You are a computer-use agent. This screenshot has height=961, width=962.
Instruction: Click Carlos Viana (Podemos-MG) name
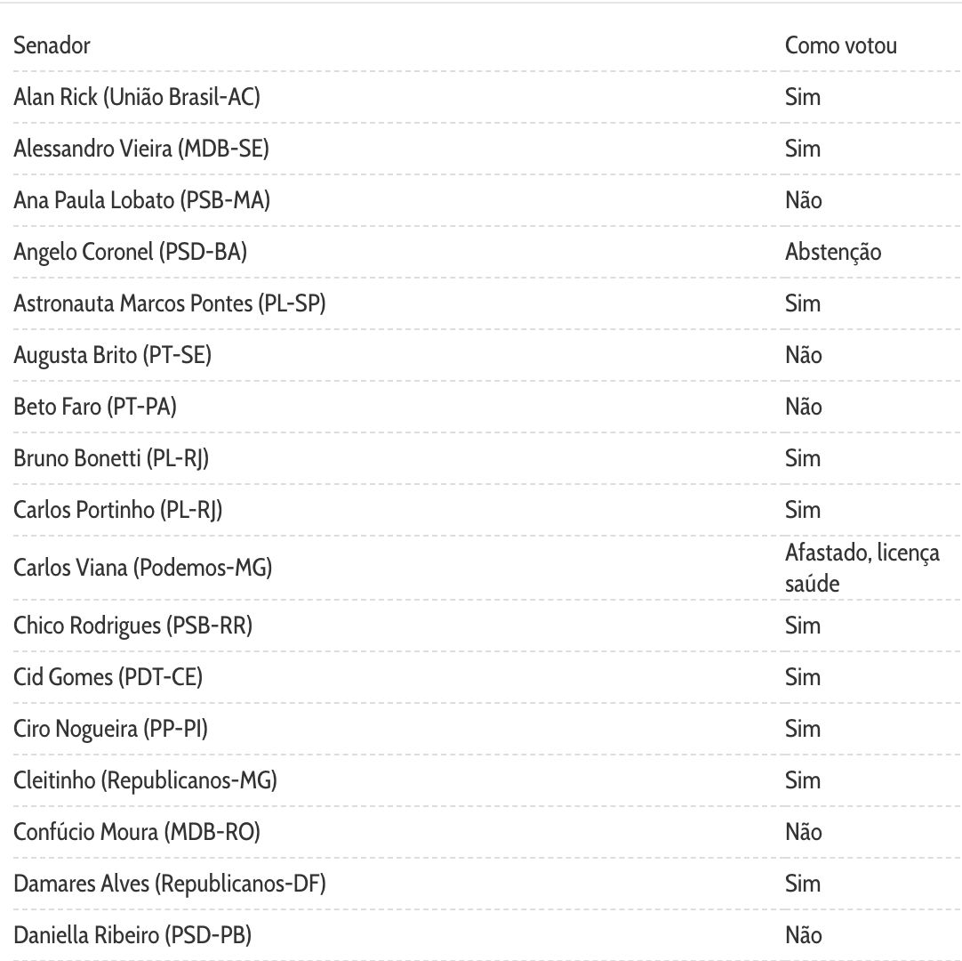coord(142,568)
